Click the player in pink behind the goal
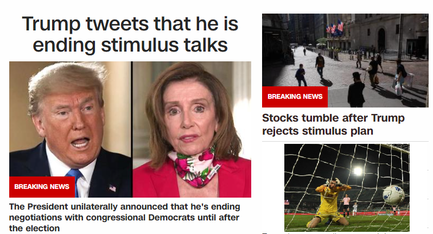 pyautogui.click(x=346, y=204)
